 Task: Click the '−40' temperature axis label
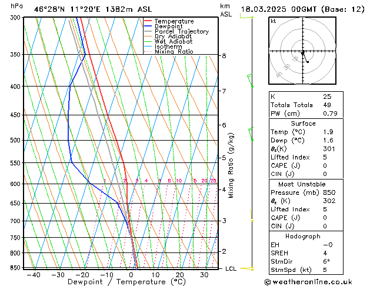(x=34, y=275)
